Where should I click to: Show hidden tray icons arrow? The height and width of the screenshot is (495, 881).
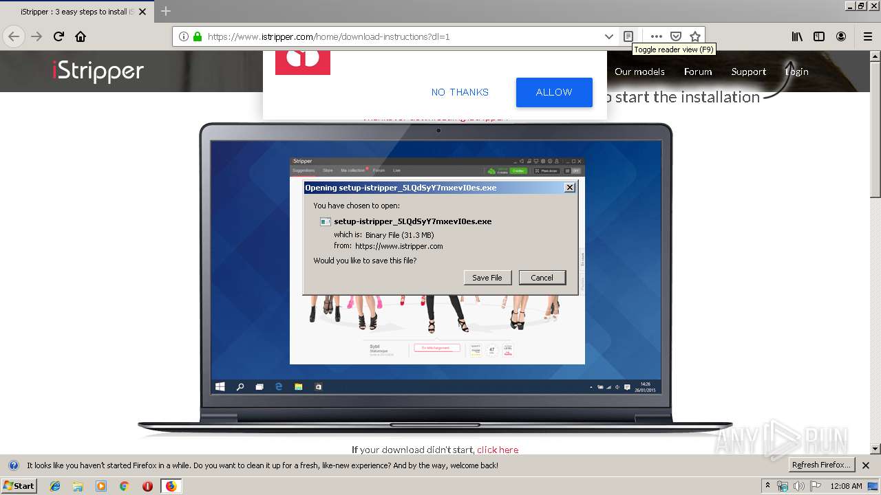click(767, 485)
